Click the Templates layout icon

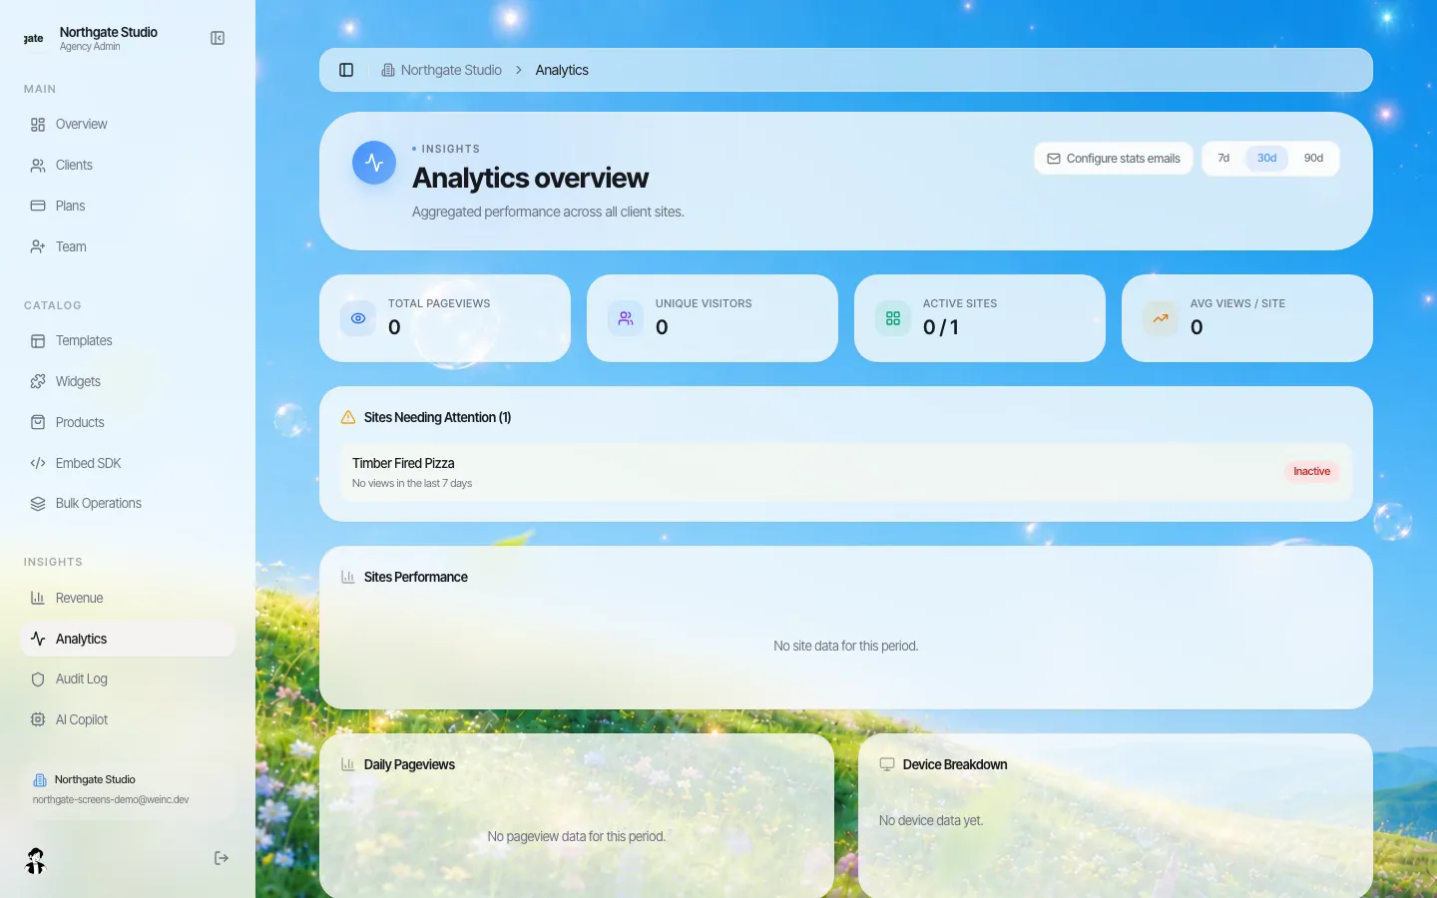click(x=38, y=341)
